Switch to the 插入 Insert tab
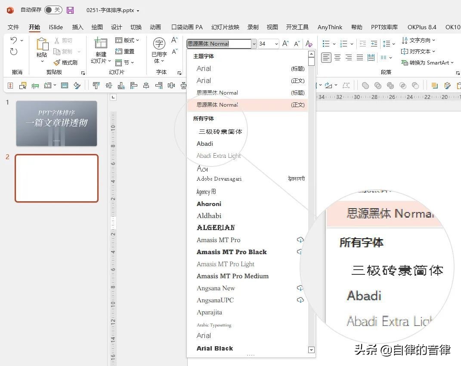This screenshot has height=366, width=461. click(77, 27)
